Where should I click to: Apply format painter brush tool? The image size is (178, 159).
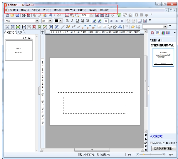pyautogui.click(x=113, y=15)
